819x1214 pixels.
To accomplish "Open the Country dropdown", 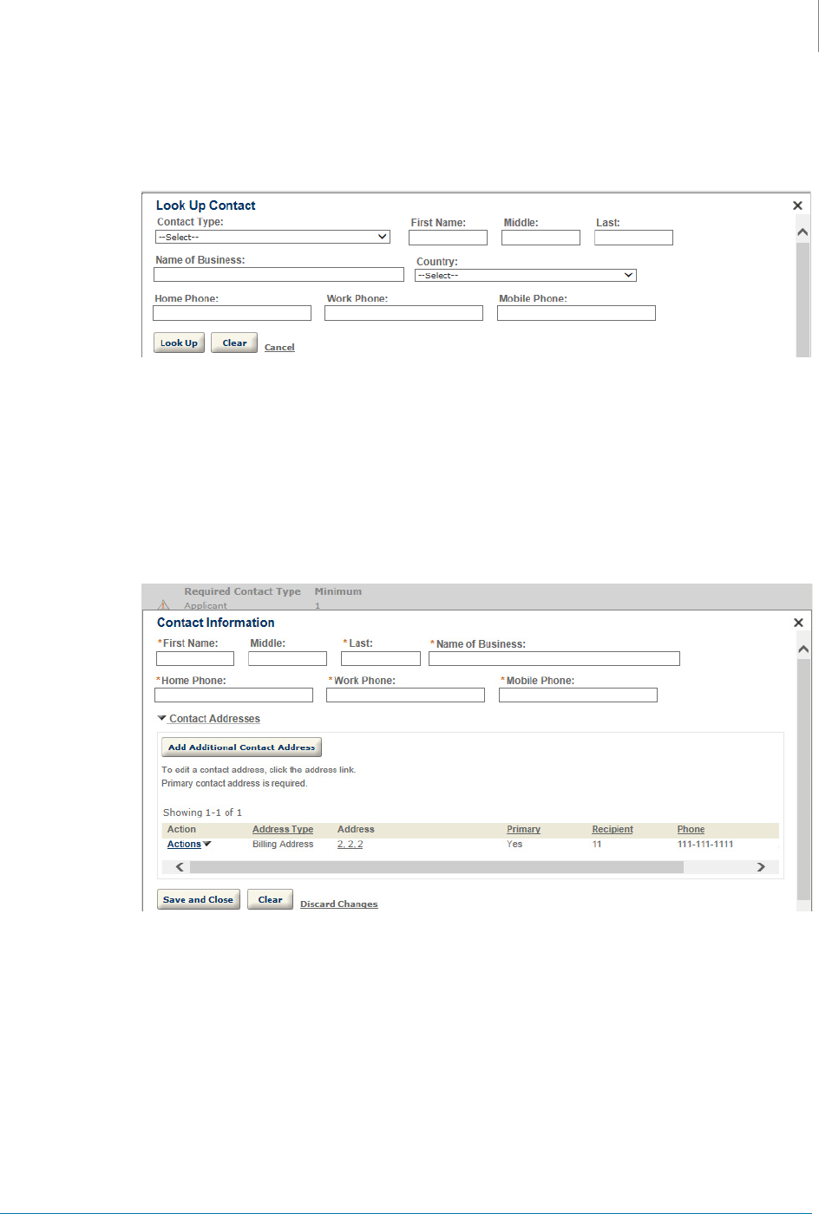I will 526,275.
